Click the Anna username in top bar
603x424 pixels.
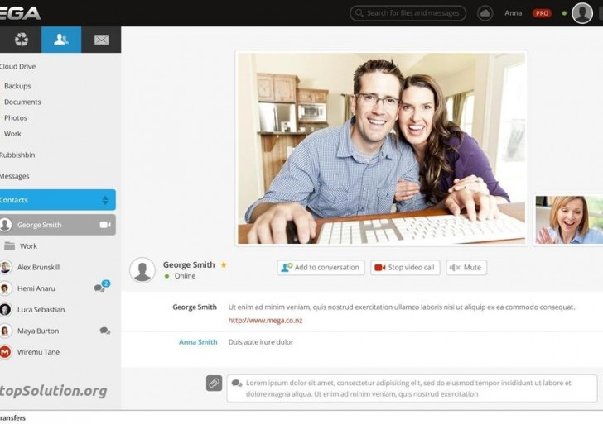coord(513,13)
